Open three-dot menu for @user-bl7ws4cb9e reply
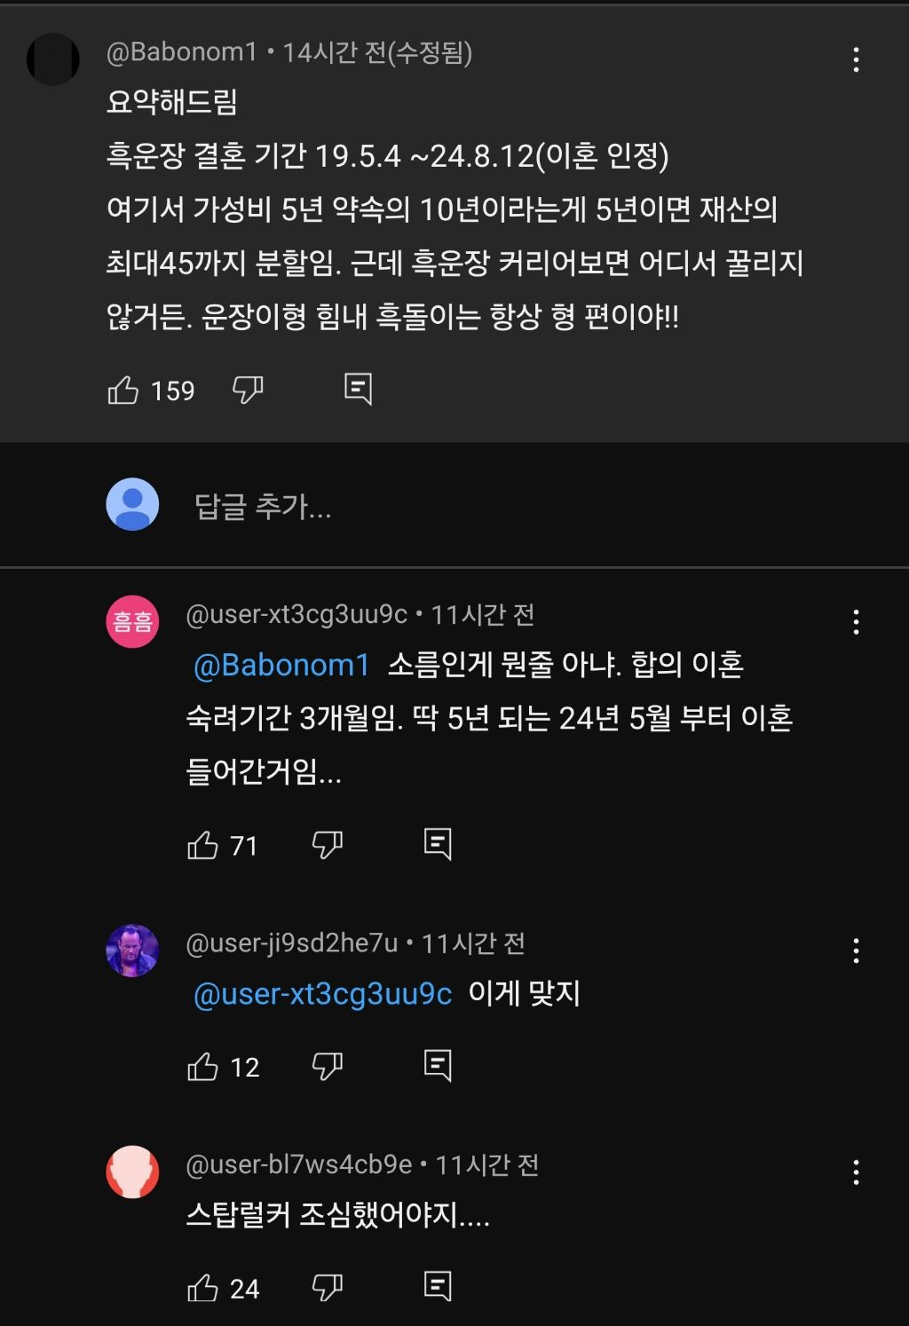Image resolution: width=909 pixels, height=1326 pixels. pyautogui.click(x=856, y=1172)
